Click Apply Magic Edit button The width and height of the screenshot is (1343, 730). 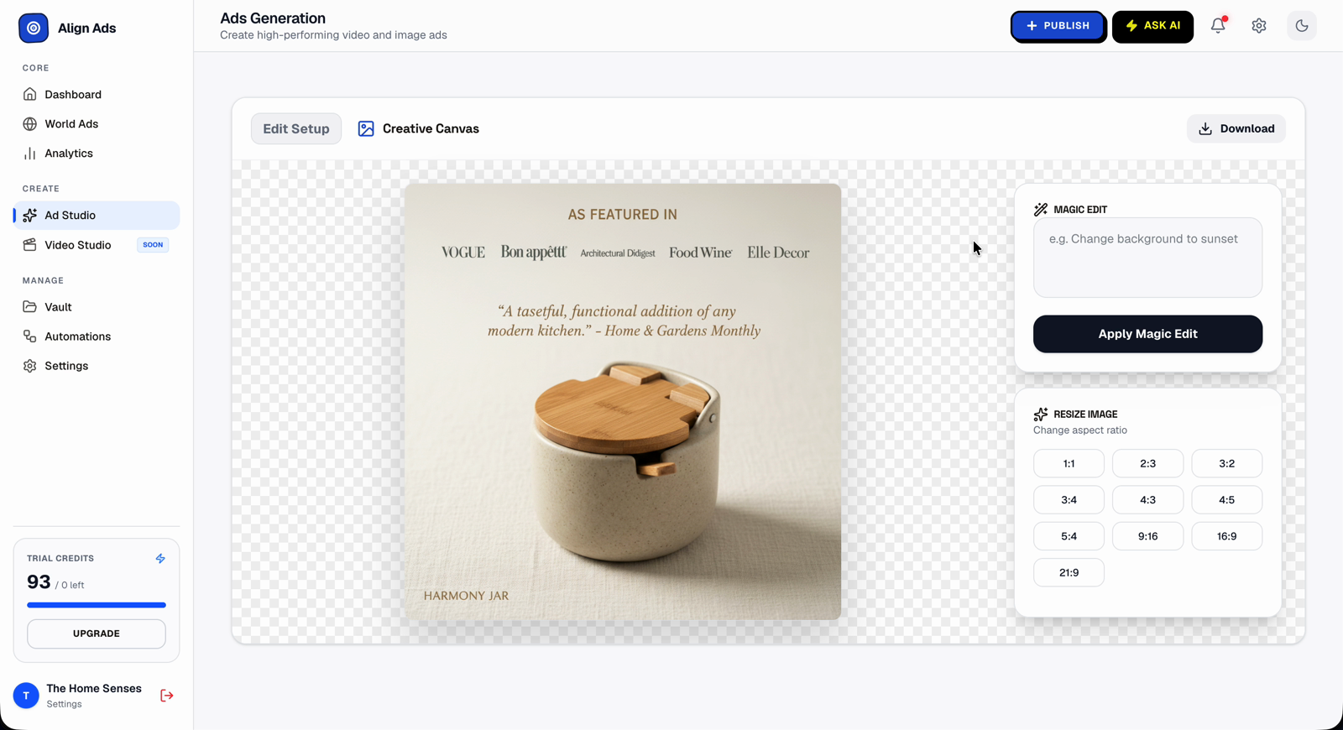click(1147, 334)
